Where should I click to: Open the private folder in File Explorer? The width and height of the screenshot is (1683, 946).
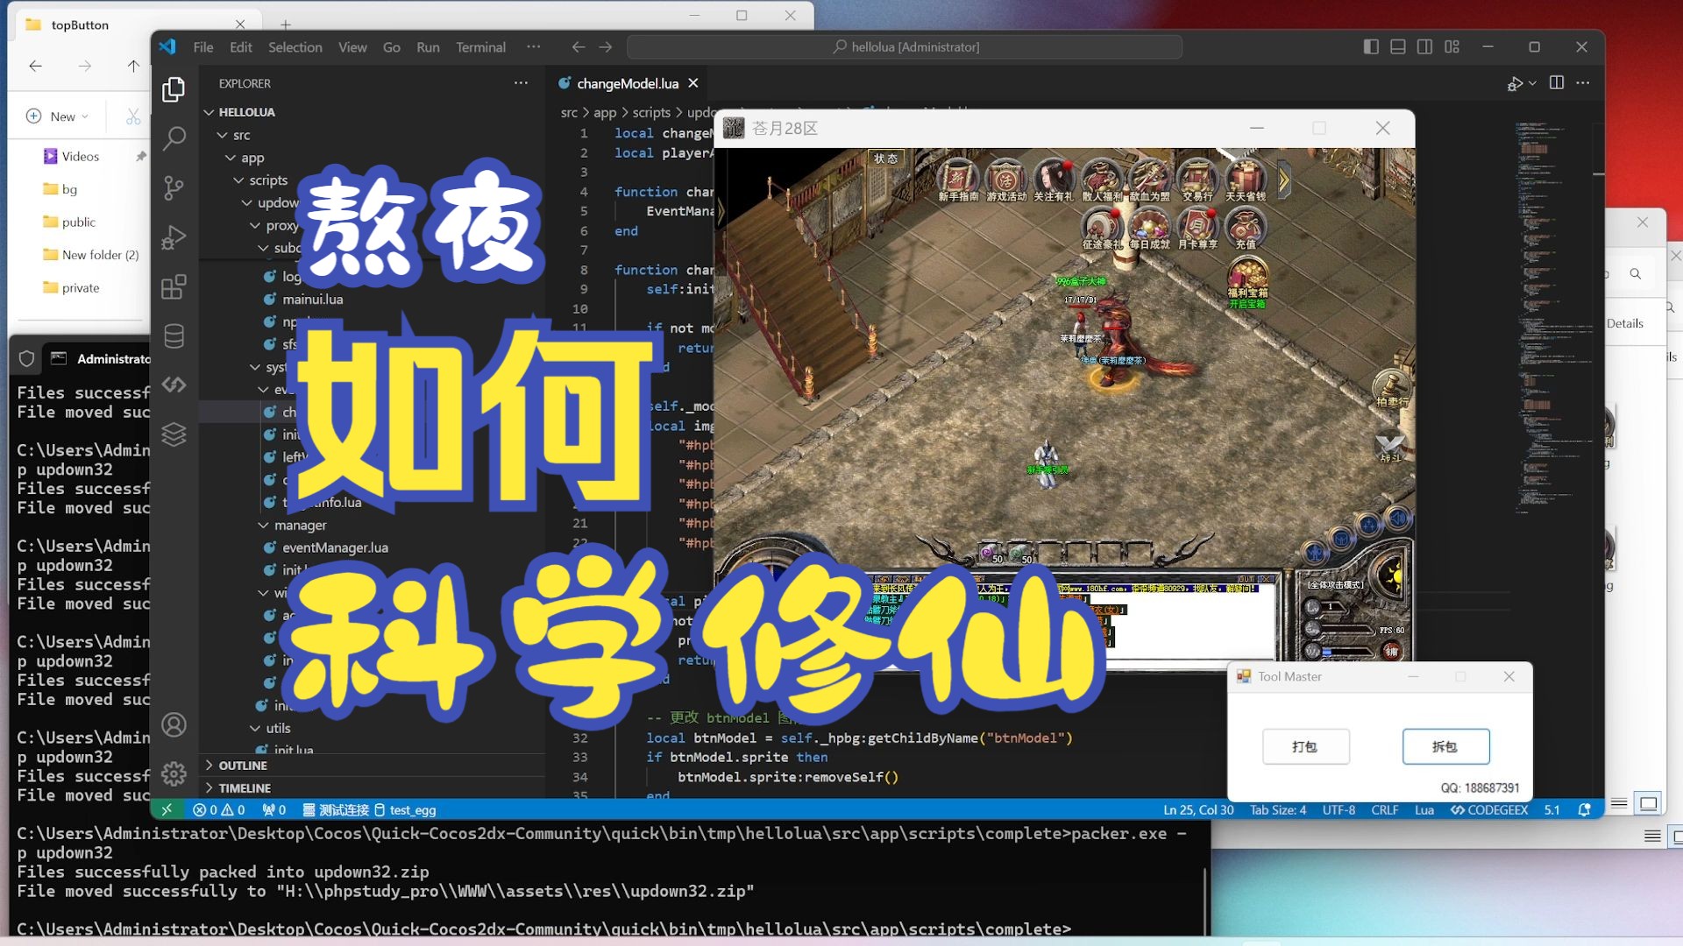pos(80,288)
